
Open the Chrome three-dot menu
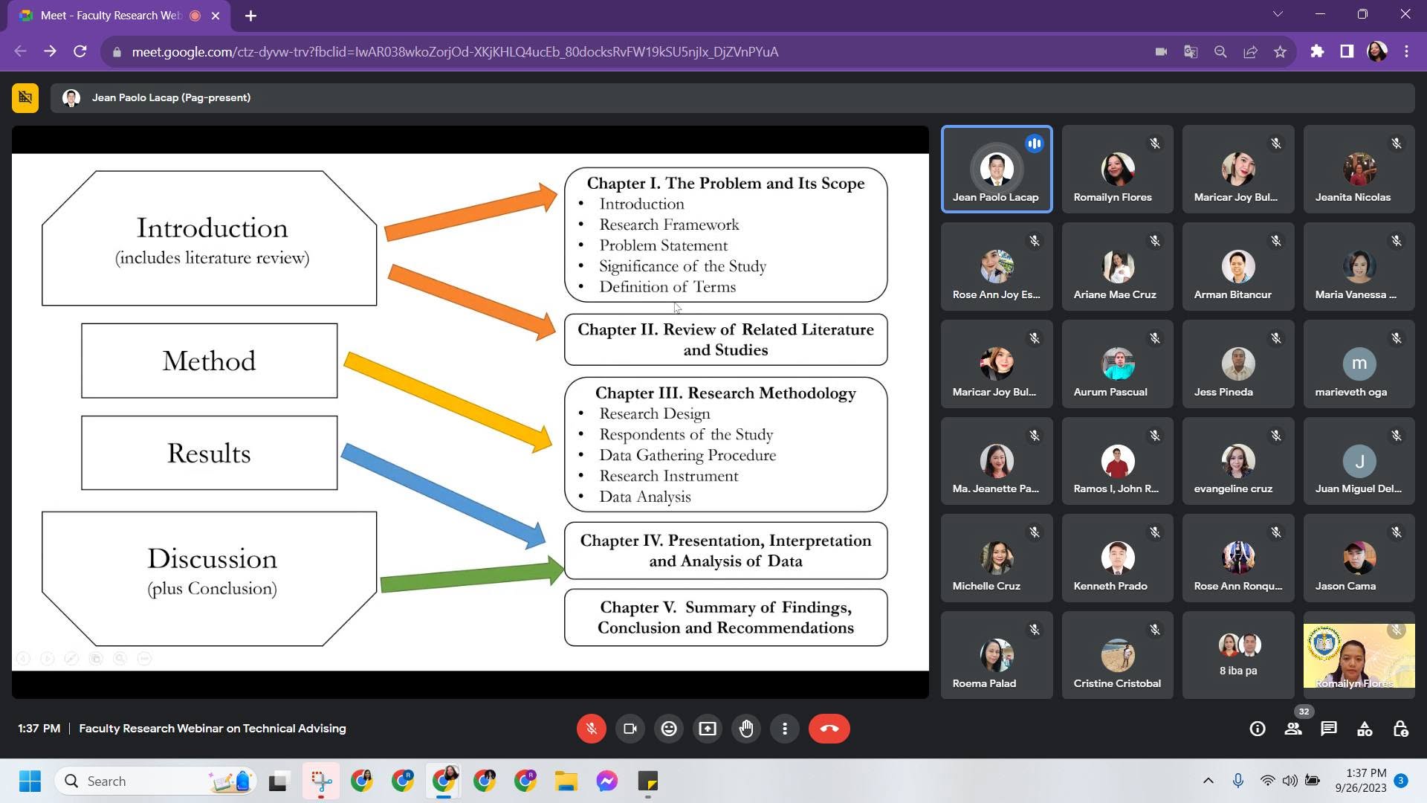tap(1406, 51)
